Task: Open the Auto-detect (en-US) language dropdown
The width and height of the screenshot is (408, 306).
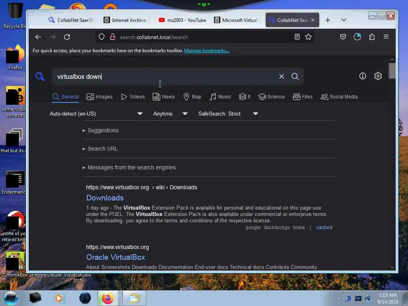Action: tap(96, 114)
